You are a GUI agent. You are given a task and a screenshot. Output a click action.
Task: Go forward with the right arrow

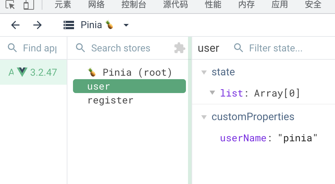coord(38,25)
